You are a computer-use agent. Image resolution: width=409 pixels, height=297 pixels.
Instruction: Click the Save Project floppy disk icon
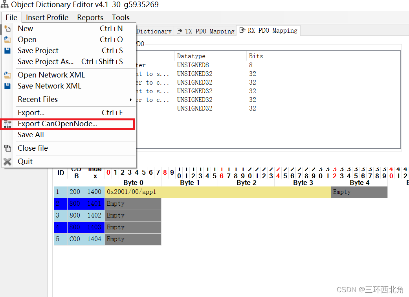tap(8, 50)
